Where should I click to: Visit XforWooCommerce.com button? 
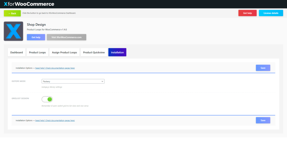(x=66, y=37)
